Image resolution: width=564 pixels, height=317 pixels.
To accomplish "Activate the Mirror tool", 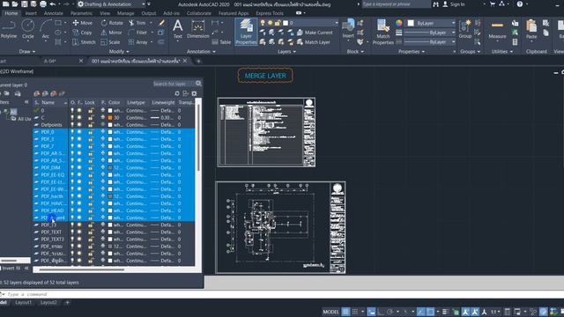I will click(112, 33).
